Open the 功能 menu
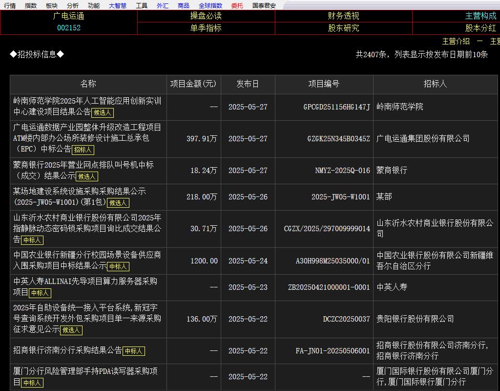The width and height of the screenshot is (500, 391). tap(94, 5)
